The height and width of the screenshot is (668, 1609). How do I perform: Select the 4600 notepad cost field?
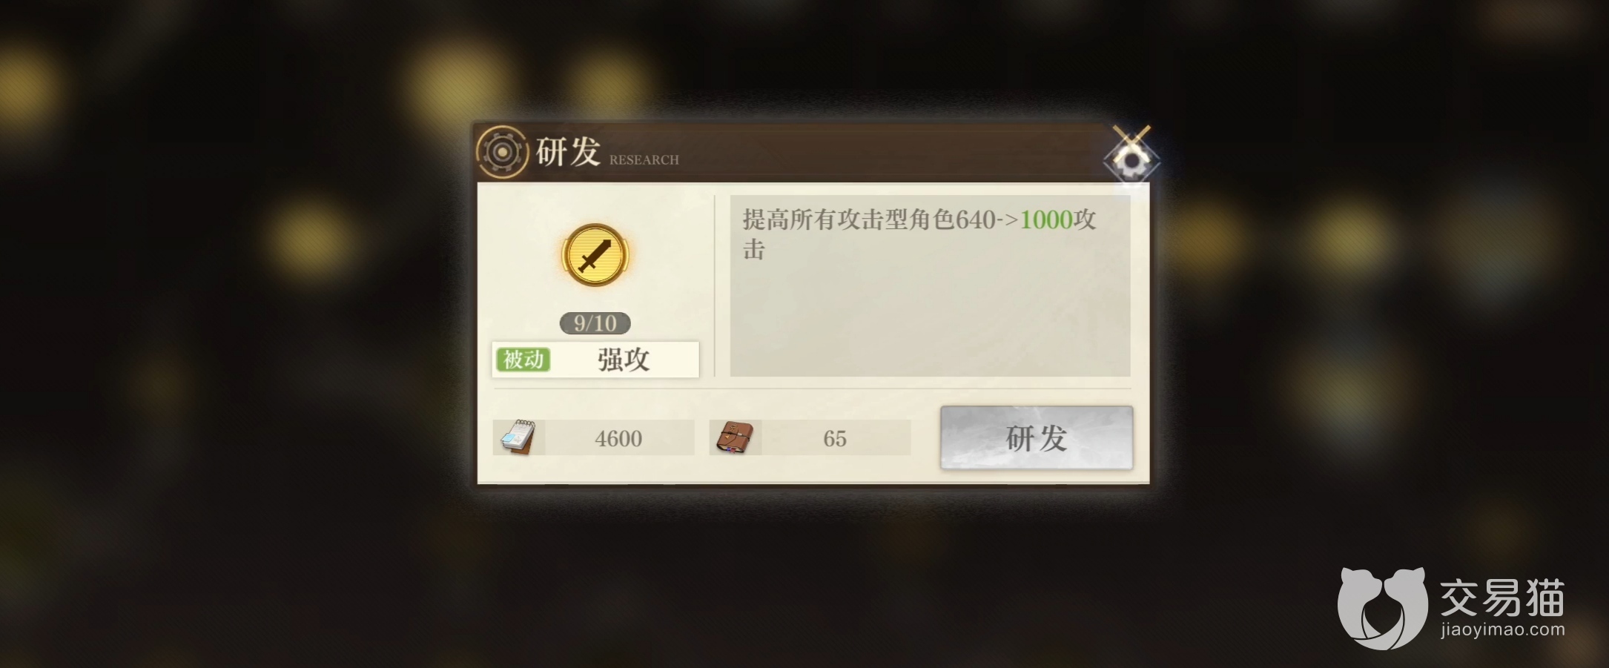click(593, 437)
